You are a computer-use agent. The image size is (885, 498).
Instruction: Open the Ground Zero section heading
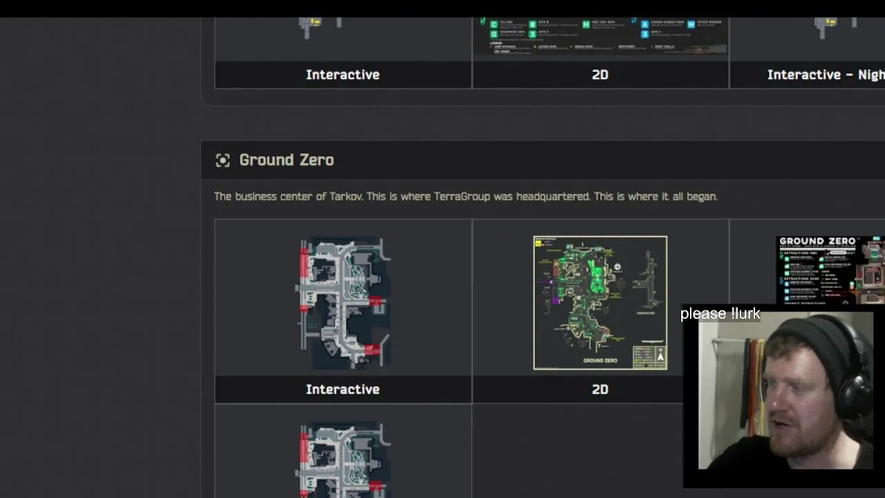pyautogui.click(x=286, y=160)
